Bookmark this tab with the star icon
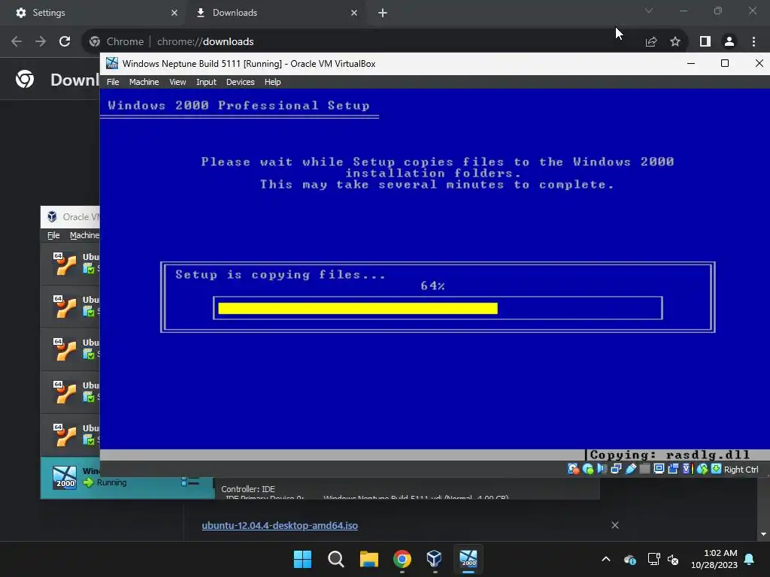 tap(675, 42)
